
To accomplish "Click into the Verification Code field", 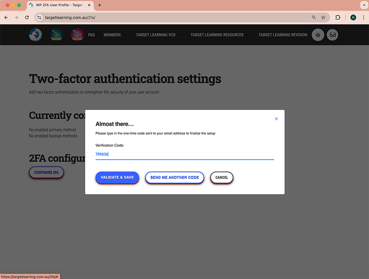I will point(184,154).
